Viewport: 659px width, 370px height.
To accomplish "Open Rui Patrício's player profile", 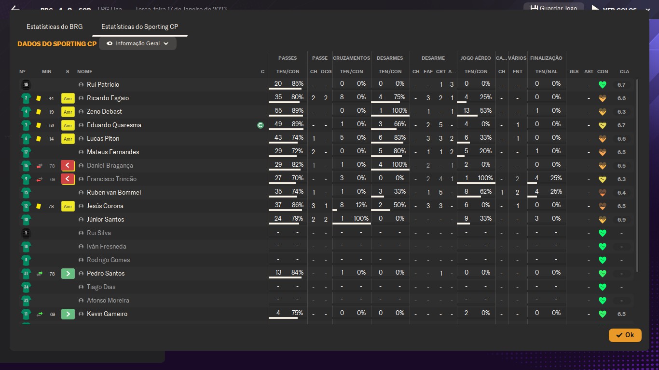I will pyautogui.click(x=103, y=85).
